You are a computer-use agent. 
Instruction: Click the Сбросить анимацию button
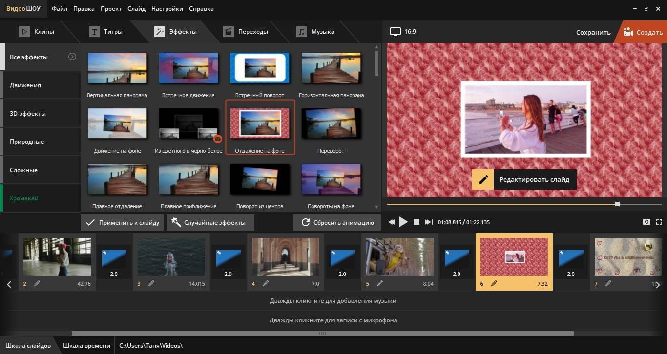[x=336, y=222]
